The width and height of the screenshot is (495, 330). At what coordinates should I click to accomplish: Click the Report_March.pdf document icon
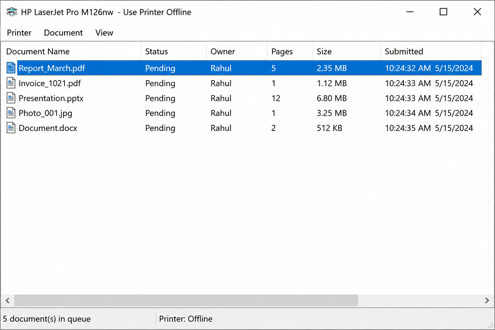[11, 68]
